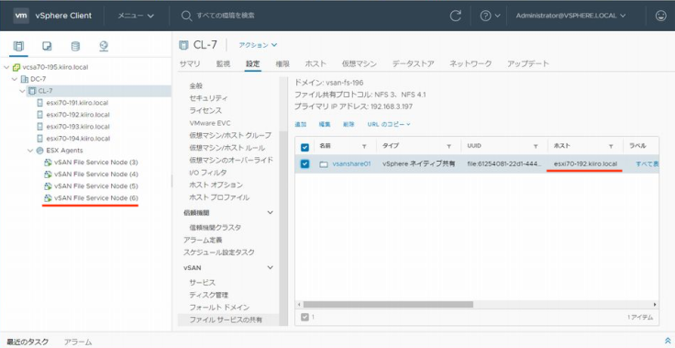Click the global refresh icon
675x348 pixels.
(x=455, y=16)
